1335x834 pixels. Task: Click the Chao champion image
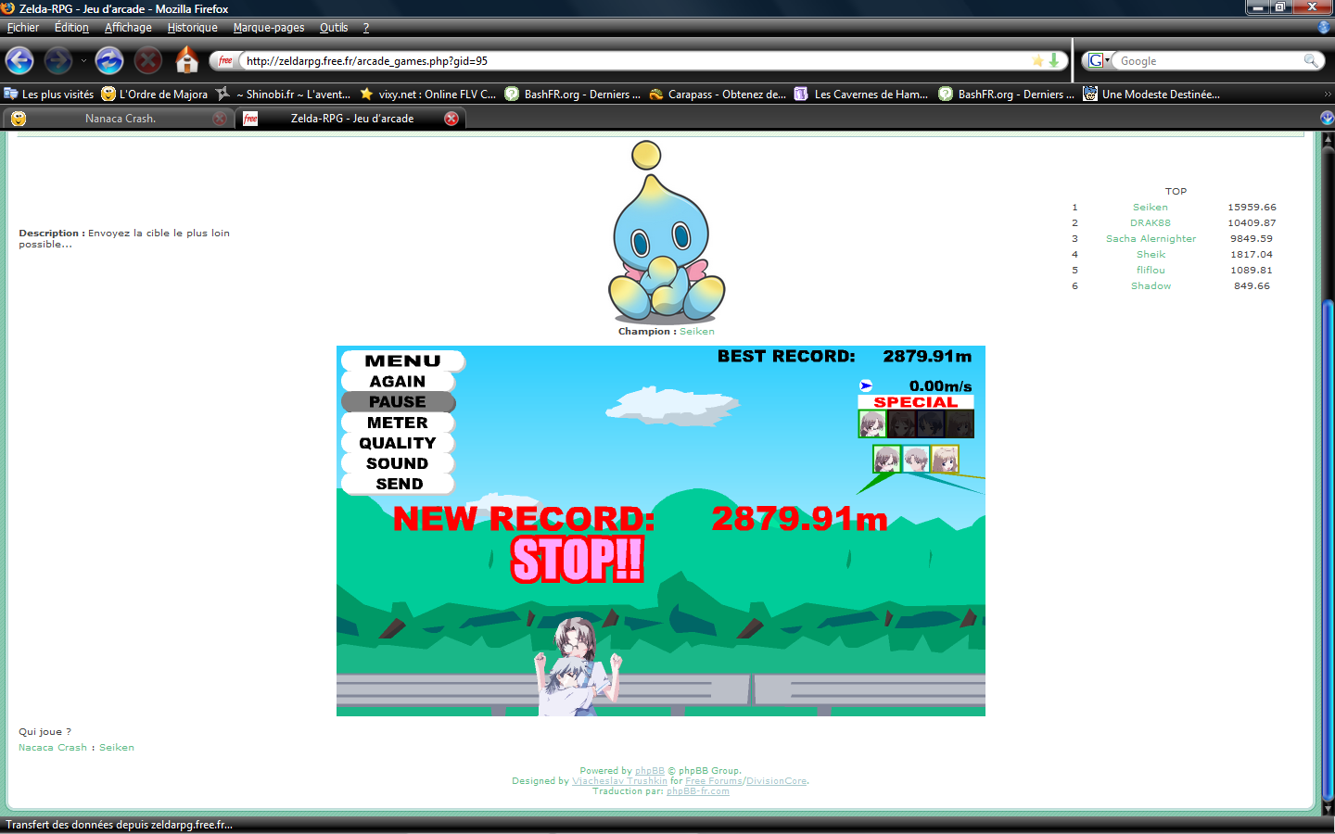[666, 231]
